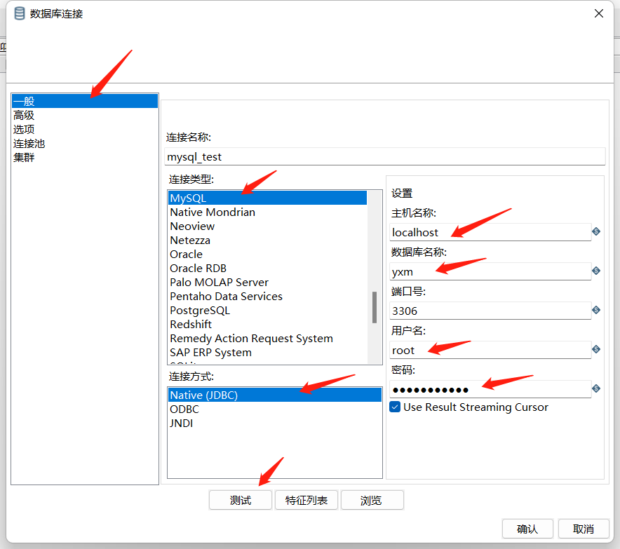Click the 特征列表 button
Screen dimensions: 620x549
pyautogui.click(x=306, y=501)
